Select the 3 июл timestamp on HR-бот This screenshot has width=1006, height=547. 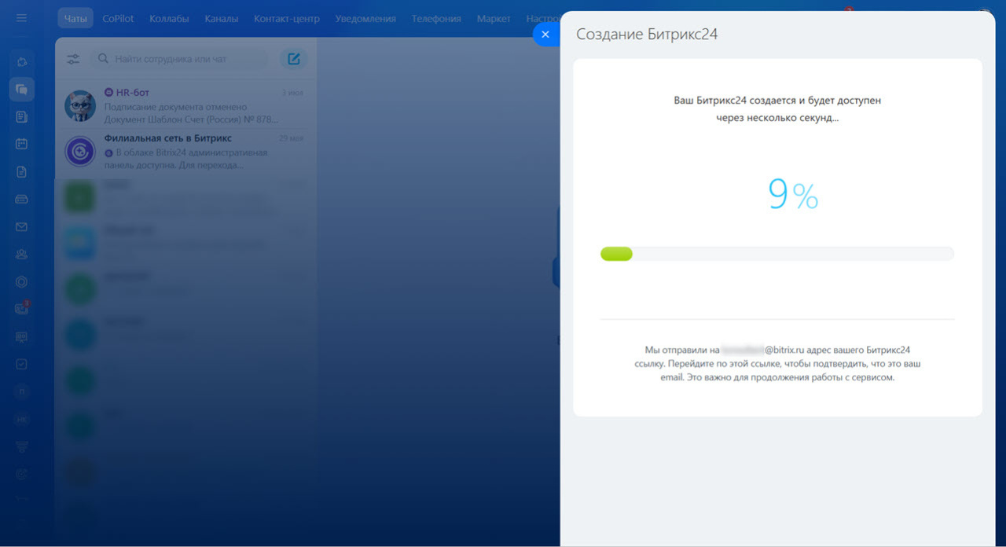[292, 93]
